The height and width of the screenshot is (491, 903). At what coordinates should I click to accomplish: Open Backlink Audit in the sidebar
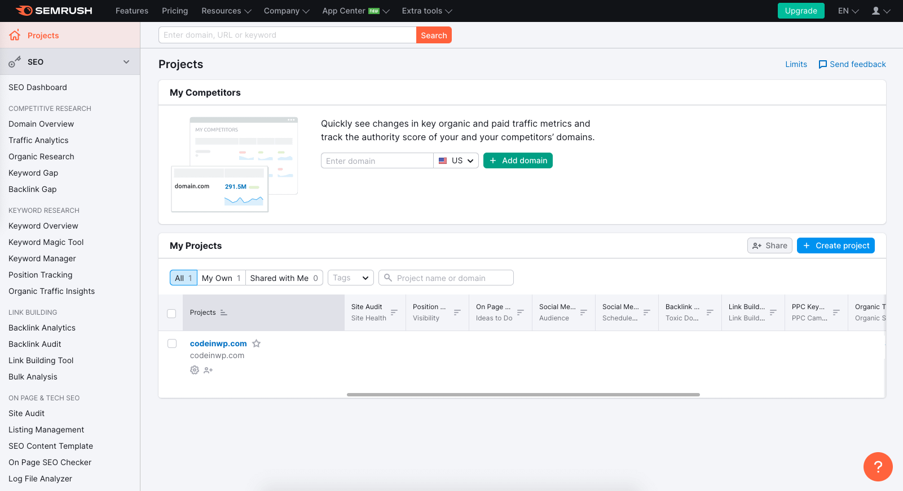click(35, 344)
